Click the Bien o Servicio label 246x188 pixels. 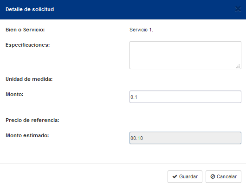click(25, 30)
